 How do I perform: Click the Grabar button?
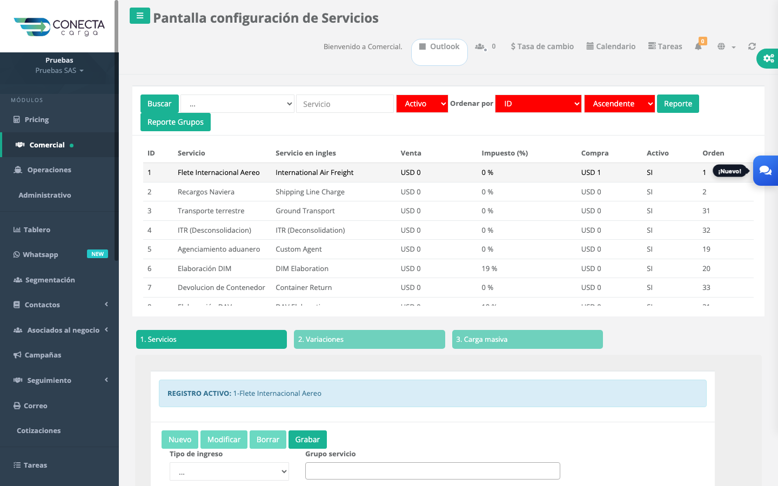(x=307, y=440)
